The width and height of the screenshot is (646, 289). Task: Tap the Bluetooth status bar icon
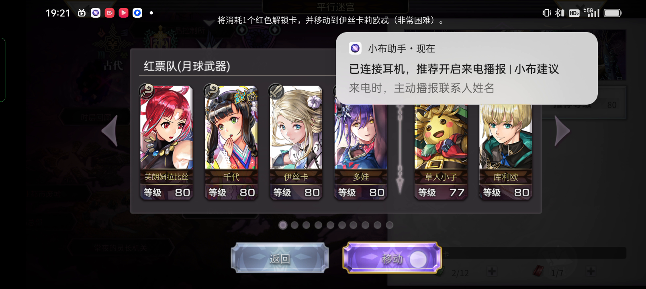click(560, 13)
